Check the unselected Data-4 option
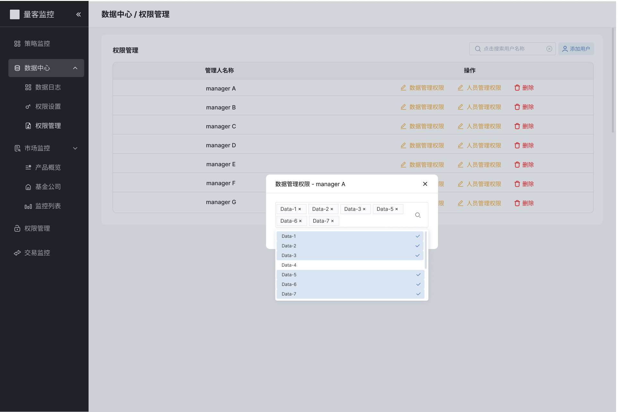 (350, 265)
